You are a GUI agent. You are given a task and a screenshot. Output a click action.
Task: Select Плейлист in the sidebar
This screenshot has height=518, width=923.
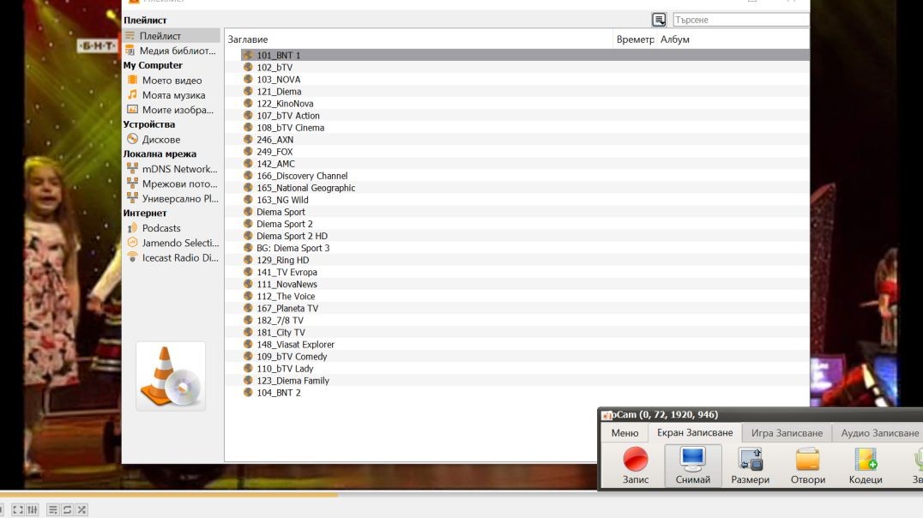click(172, 36)
